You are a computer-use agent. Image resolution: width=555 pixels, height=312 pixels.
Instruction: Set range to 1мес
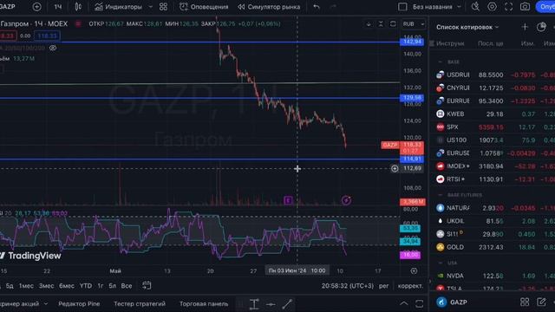(26, 286)
